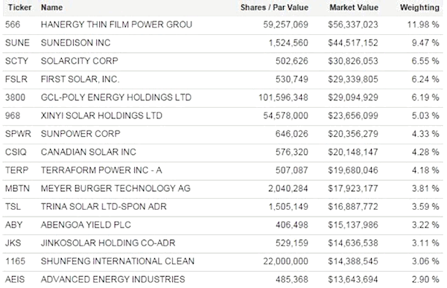447x288 pixels.
Task: Click GCL-POLY ENERGY HOLDINGS LTD name
Action: (x=116, y=97)
